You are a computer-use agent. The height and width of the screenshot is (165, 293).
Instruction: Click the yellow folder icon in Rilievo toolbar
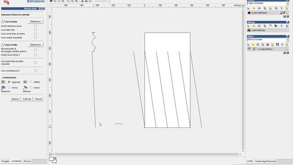pyautogui.click(x=253, y=44)
